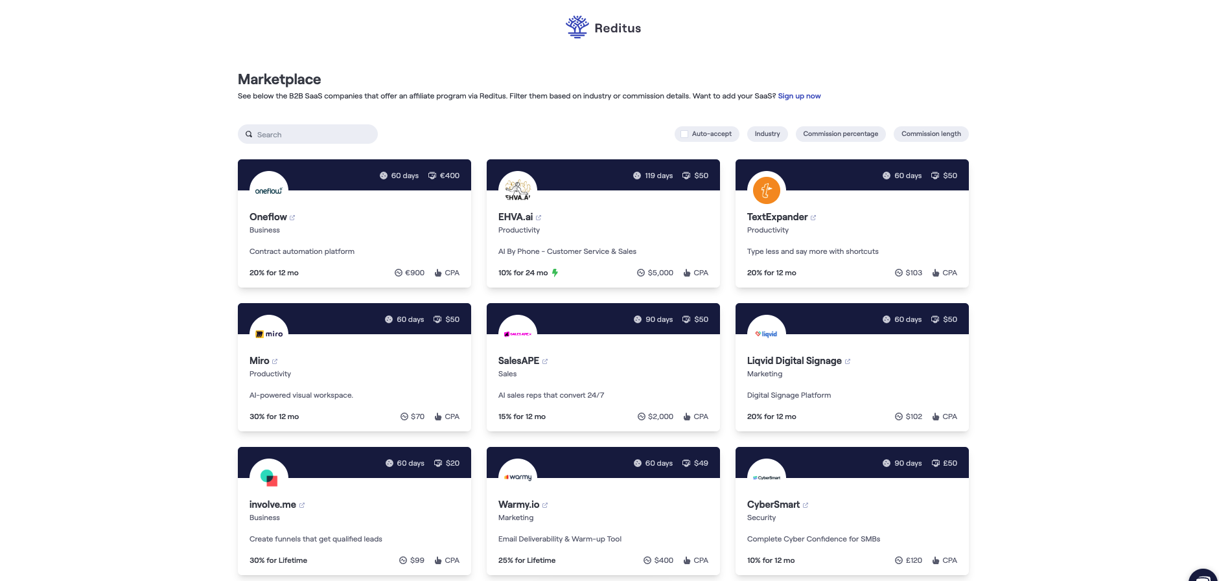Open EHVA.ai external link icon

click(x=539, y=218)
